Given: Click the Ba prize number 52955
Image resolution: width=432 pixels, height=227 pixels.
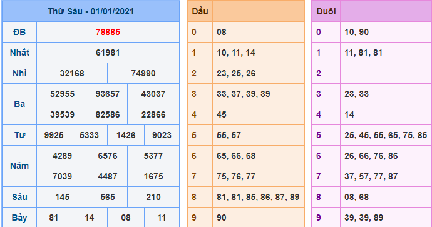Looking at the screenshot, I should coord(62,94).
